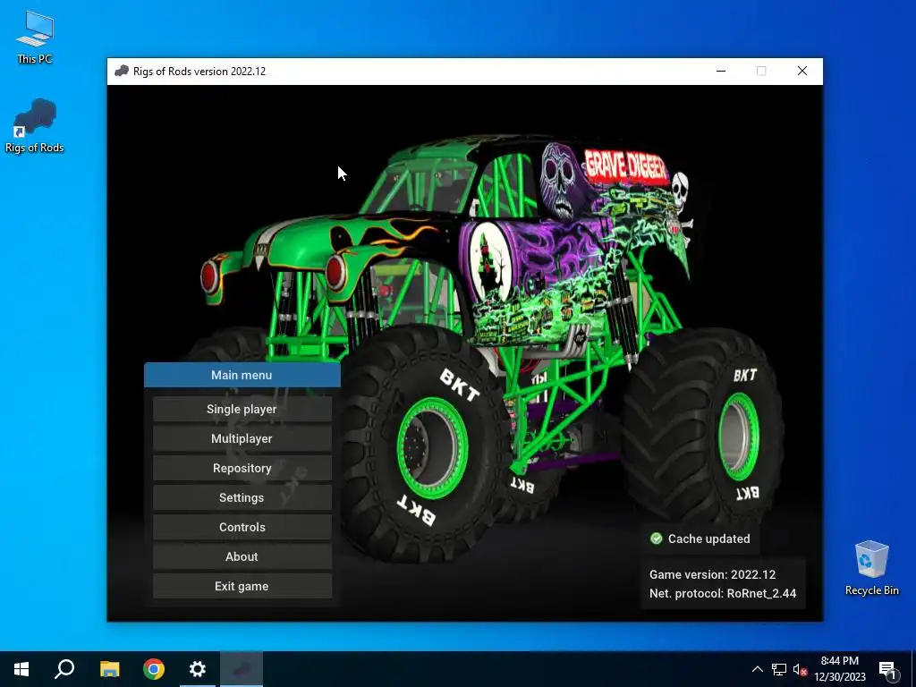Open the Multiplayer menu option

click(x=242, y=438)
